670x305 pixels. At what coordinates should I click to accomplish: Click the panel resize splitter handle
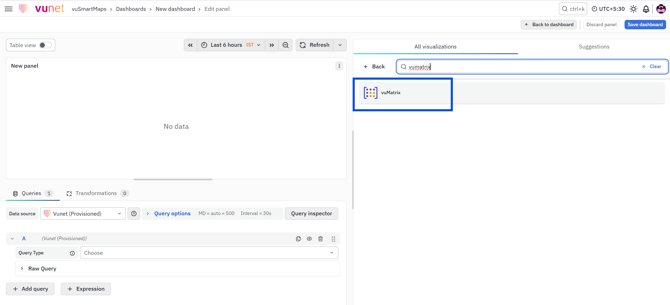pos(173,179)
